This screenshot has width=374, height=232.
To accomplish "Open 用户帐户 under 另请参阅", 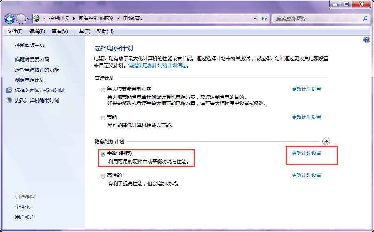I will pos(24,217).
